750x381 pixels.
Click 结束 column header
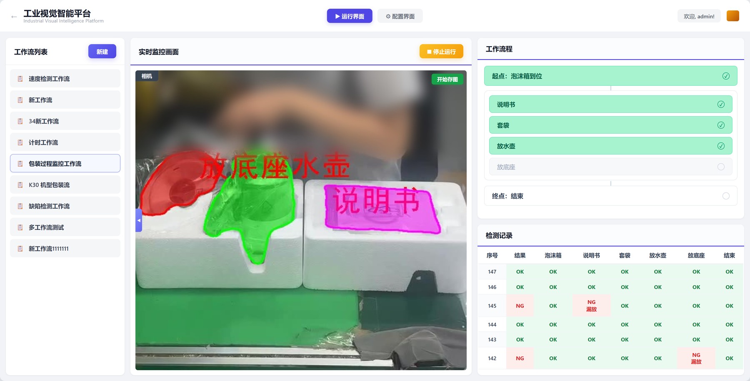pyautogui.click(x=729, y=255)
